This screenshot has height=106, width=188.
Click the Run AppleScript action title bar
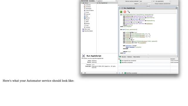point(148,8)
